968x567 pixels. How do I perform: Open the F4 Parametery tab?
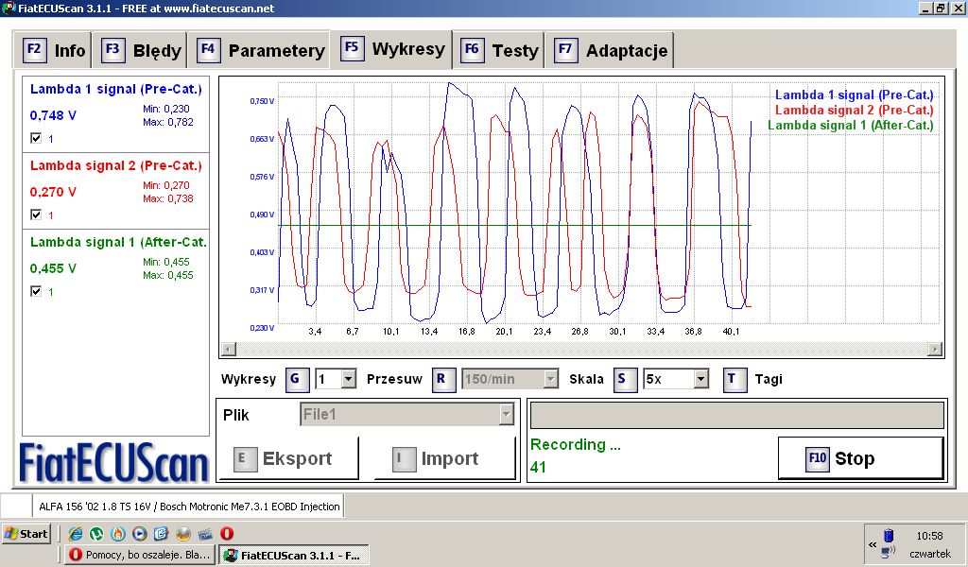pos(262,51)
